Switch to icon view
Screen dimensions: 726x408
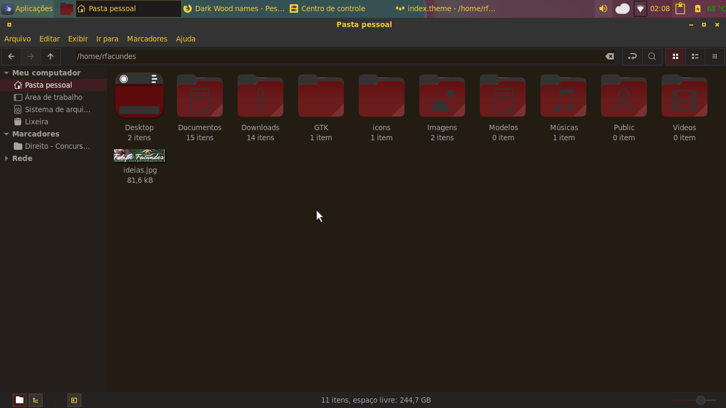tap(676, 56)
